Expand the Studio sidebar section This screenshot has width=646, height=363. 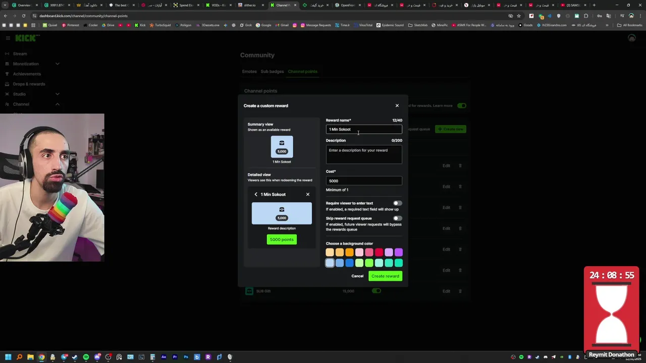coord(58,94)
